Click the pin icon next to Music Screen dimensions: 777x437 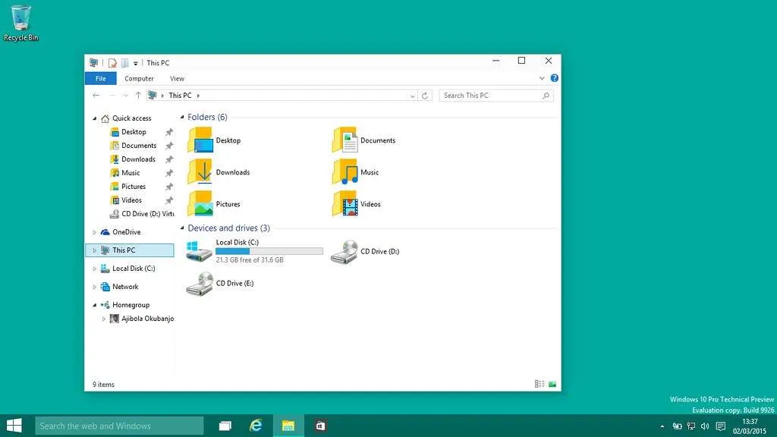point(169,173)
